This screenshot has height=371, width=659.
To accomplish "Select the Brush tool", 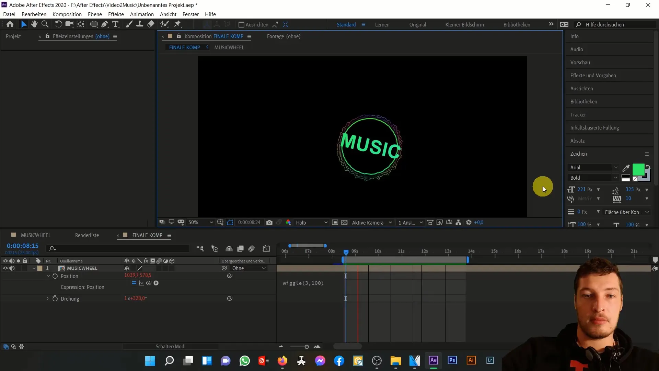I will [129, 24].
